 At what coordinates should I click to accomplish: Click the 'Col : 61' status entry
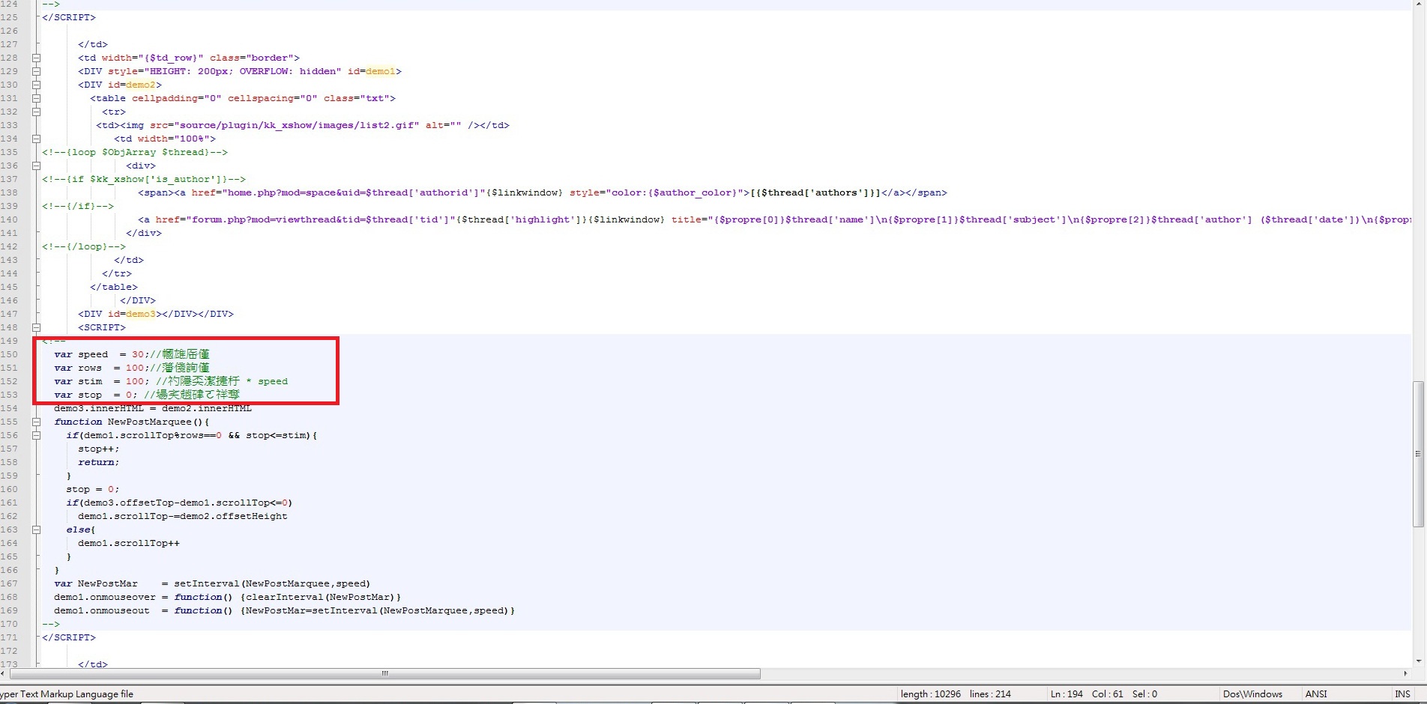(x=1108, y=694)
